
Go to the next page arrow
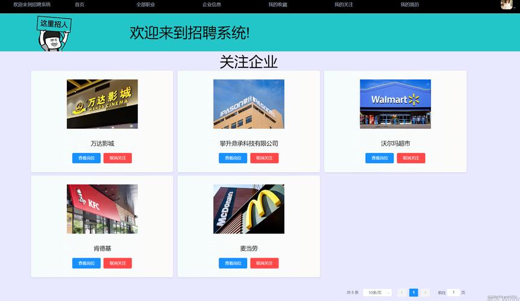point(425,293)
